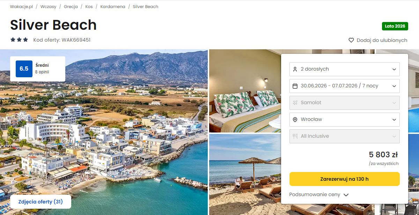Open the Grecja breadcrumb link

click(x=71, y=7)
